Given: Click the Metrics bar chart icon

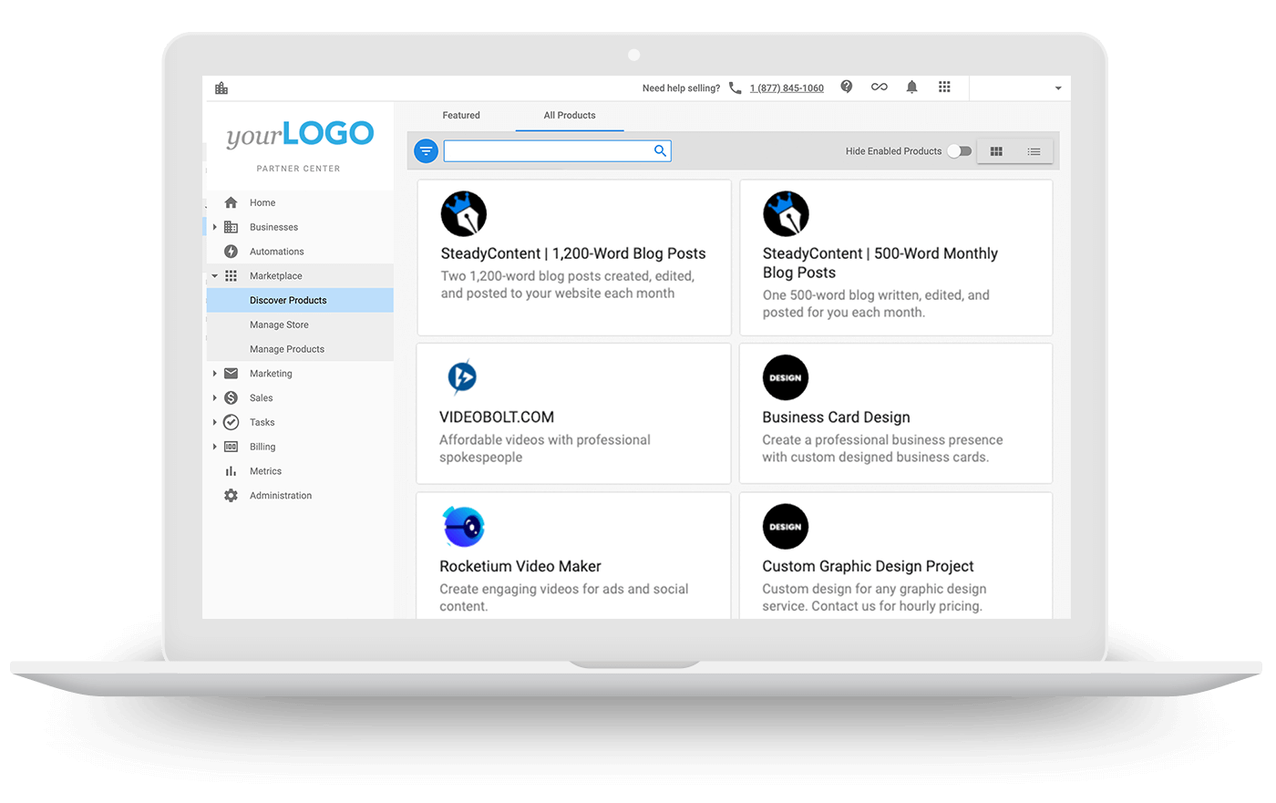Looking at the screenshot, I should point(231,471).
